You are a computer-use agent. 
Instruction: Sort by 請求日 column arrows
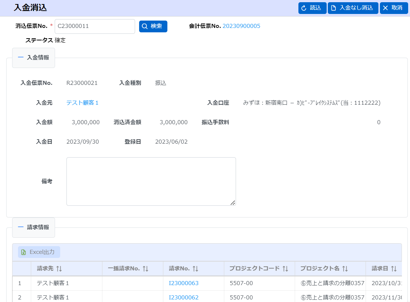pos(394,269)
